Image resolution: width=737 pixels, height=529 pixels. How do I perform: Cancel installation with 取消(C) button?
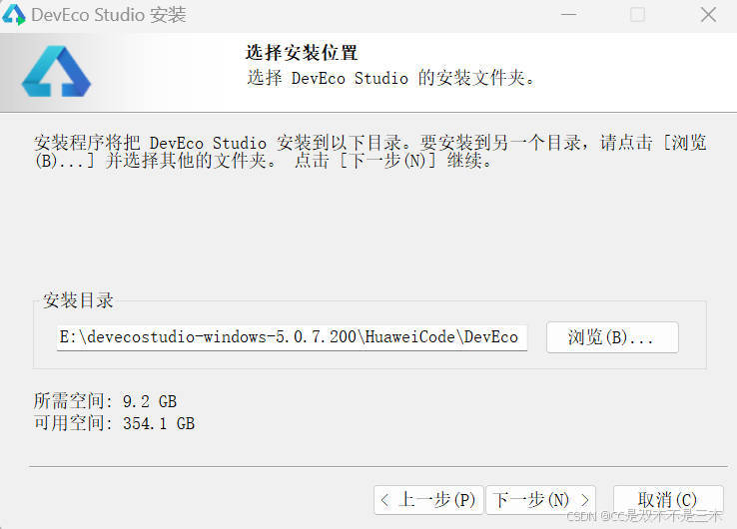click(668, 500)
